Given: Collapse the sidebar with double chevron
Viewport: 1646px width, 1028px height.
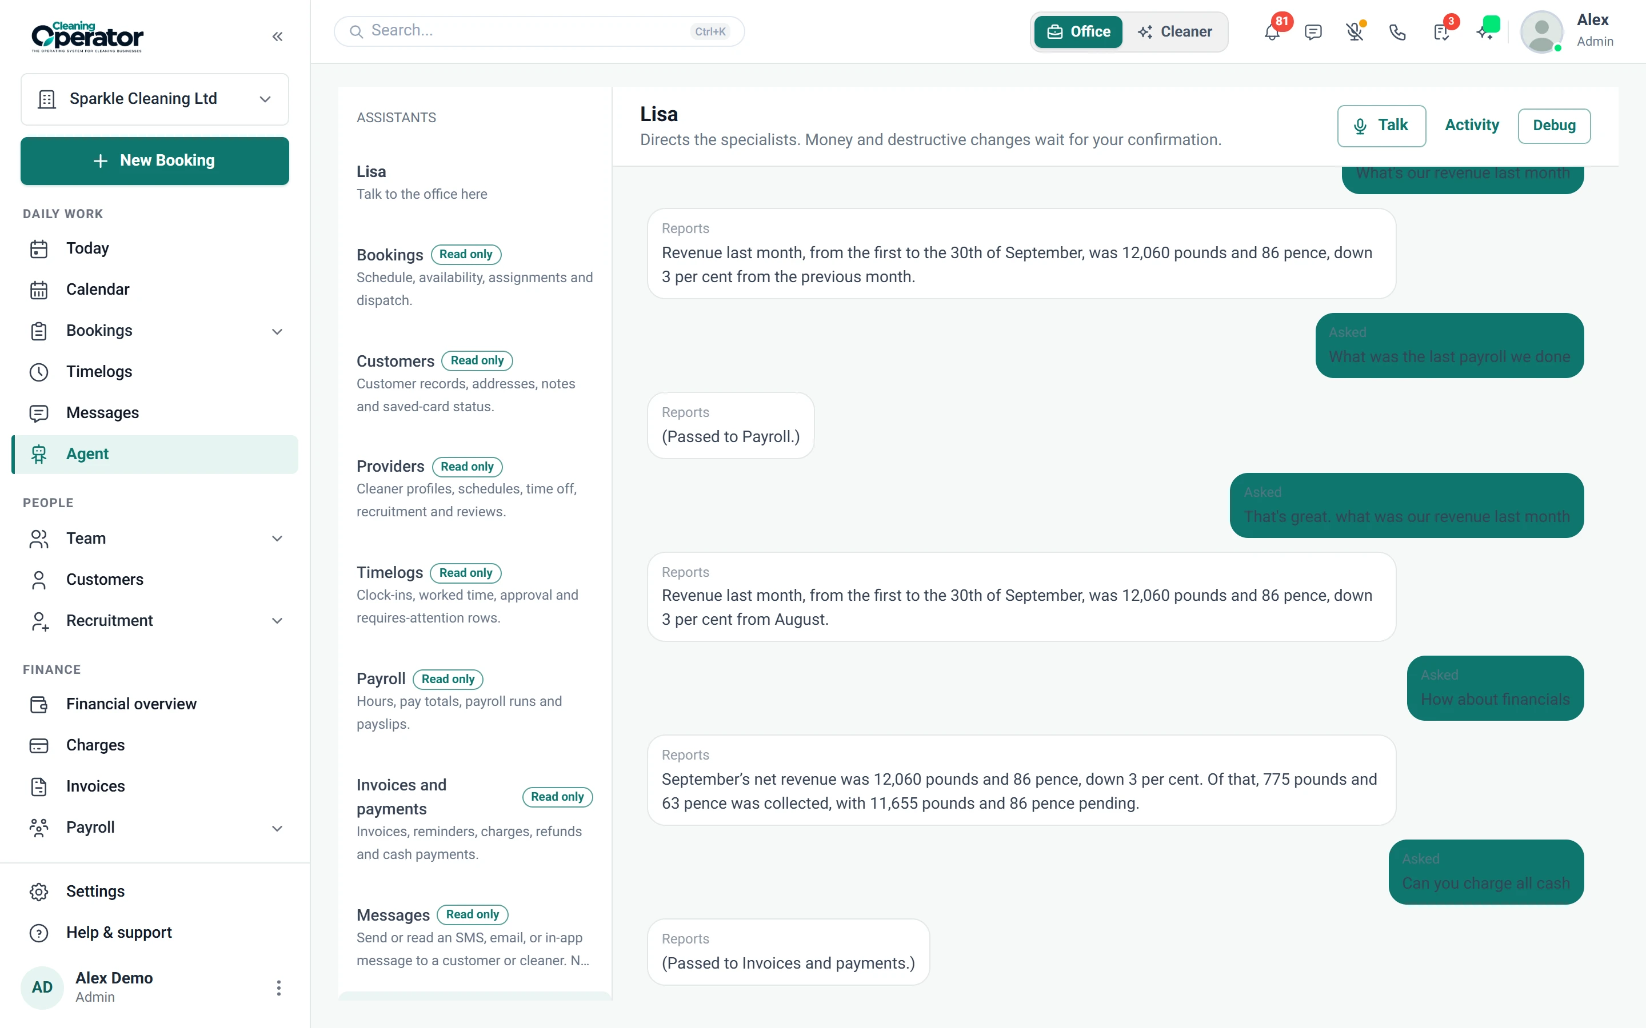Looking at the screenshot, I should 277,37.
